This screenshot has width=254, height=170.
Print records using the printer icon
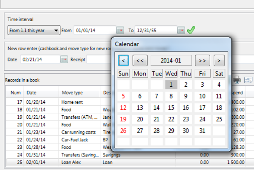point(237,80)
